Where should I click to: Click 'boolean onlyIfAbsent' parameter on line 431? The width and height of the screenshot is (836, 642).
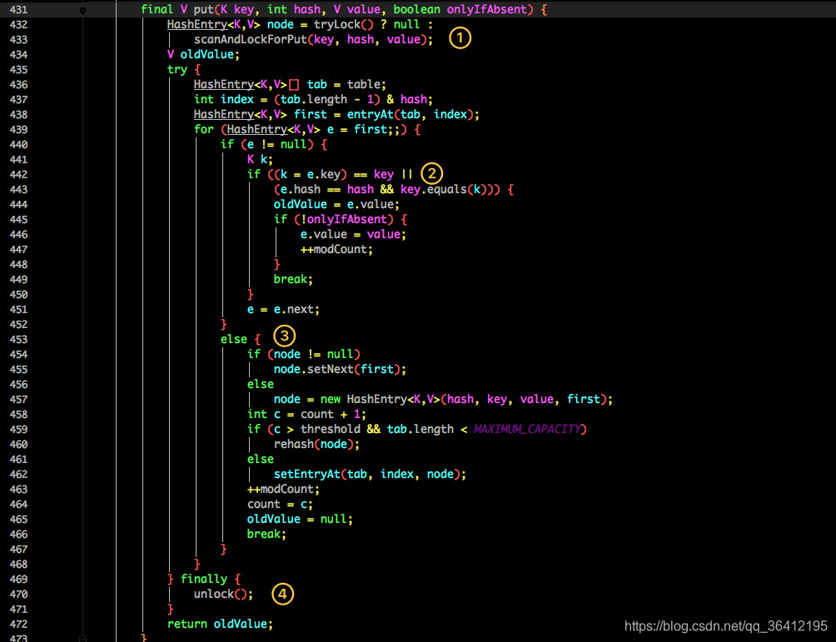pos(460,10)
